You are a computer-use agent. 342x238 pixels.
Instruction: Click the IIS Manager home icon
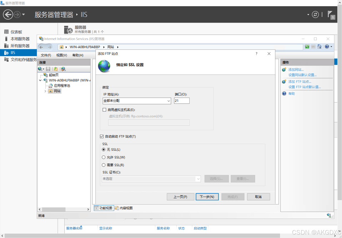[319, 47]
